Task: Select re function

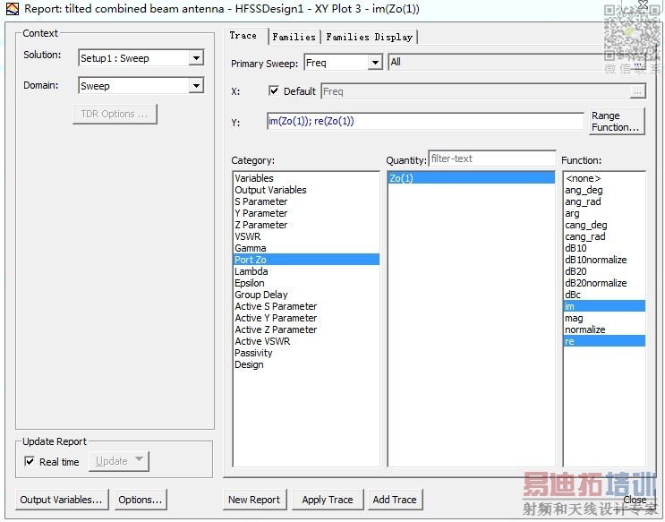Action: pyautogui.click(x=604, y=341)
